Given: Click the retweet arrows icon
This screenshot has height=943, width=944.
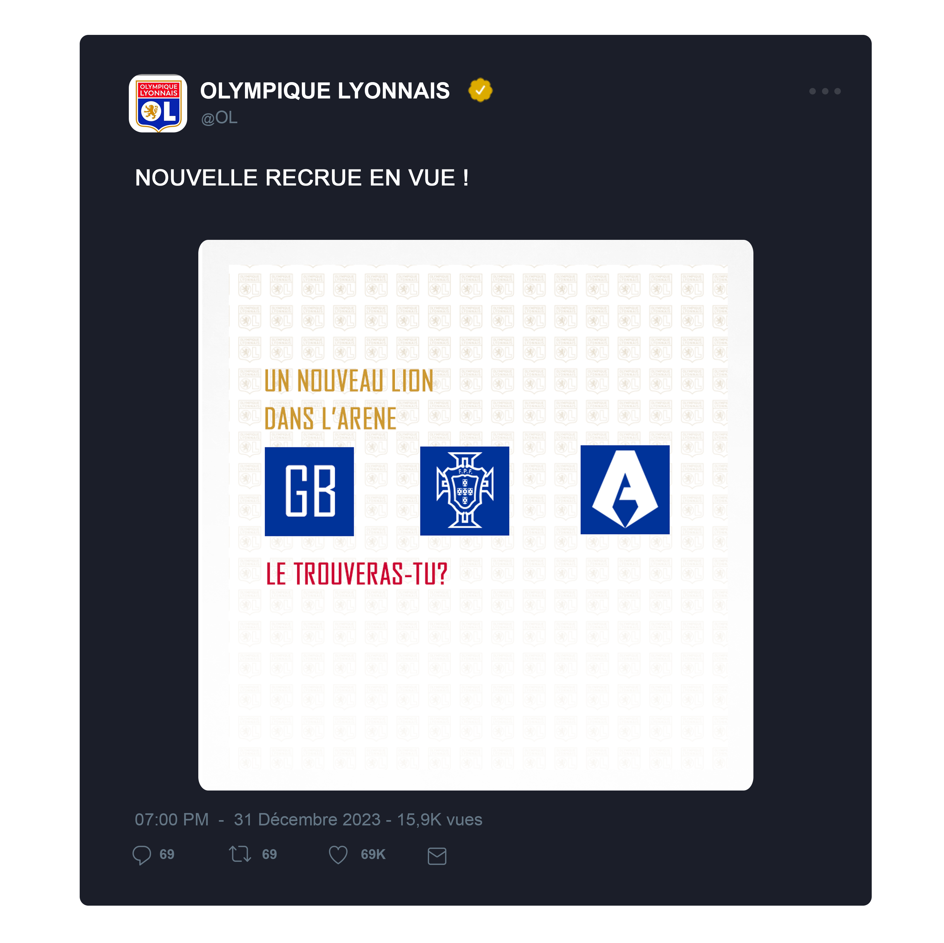Looking at the screenshot, I should coord(240,854).
